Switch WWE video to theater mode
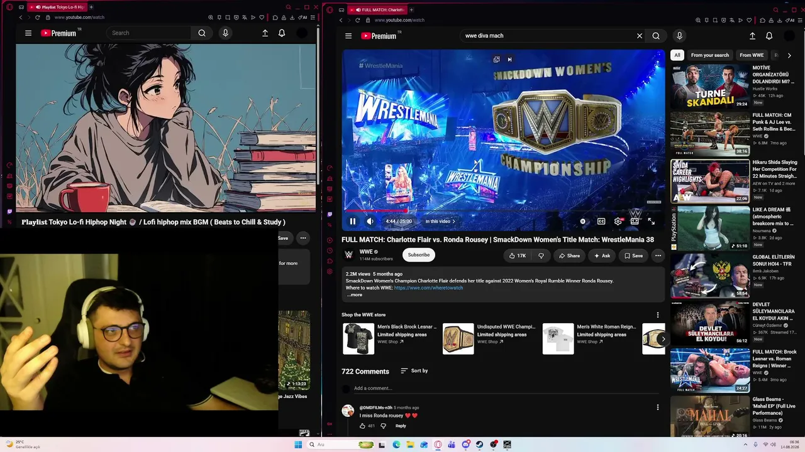 [x=635, y=221]
